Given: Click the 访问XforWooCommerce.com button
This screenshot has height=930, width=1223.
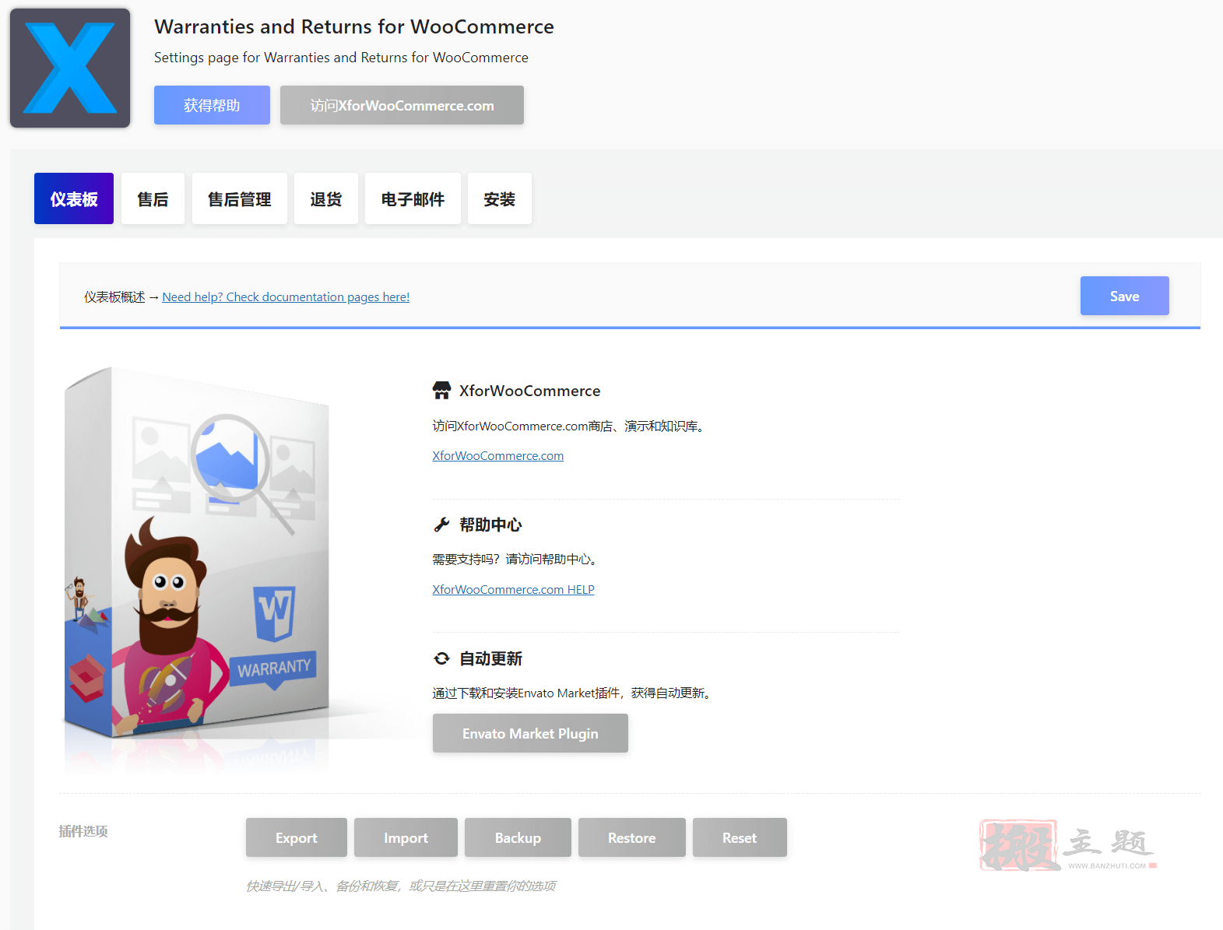Looking at the screenshot, I should point(402,105).
